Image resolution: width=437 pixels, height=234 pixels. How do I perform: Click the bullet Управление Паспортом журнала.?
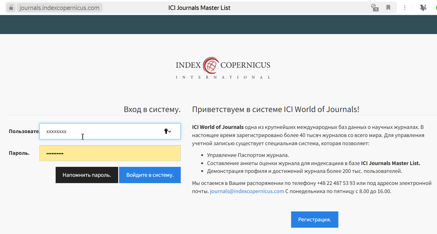click(248, 155)
